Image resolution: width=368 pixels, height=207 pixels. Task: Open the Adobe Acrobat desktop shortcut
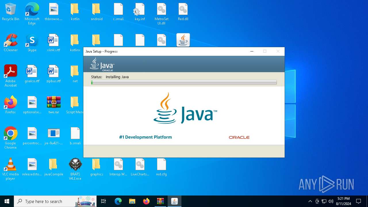tap(11, 76)
